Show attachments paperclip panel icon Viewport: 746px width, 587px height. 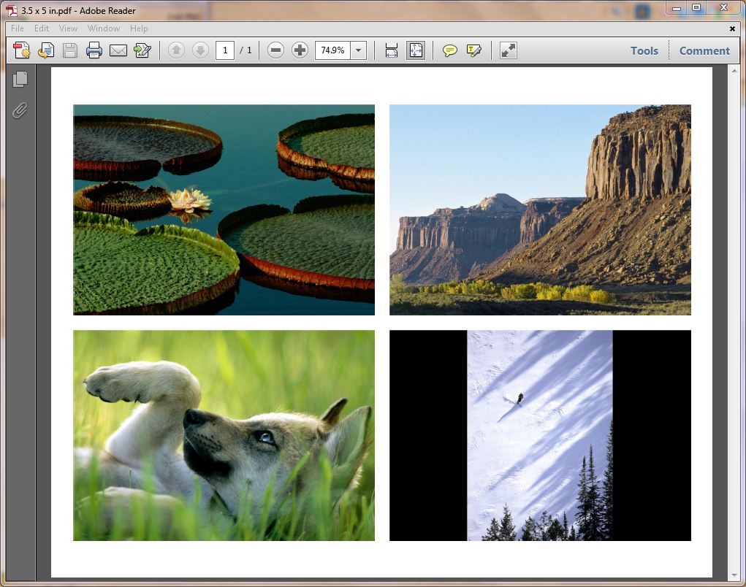click(x=20, y=110)
